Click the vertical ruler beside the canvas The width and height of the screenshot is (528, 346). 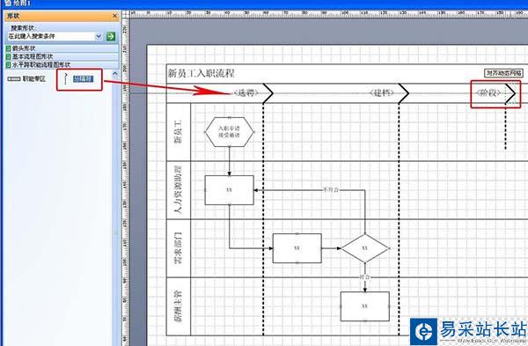pos(125,182)
